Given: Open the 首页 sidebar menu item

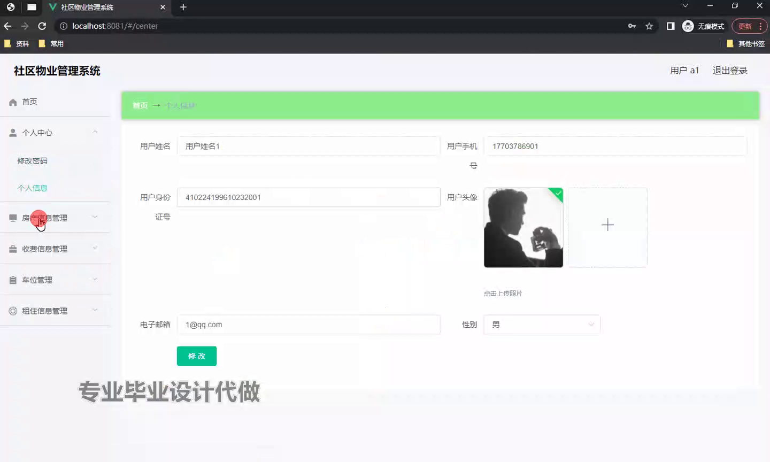Looking at the screenshot, I should pyautogui.click(x=55, y=102).
